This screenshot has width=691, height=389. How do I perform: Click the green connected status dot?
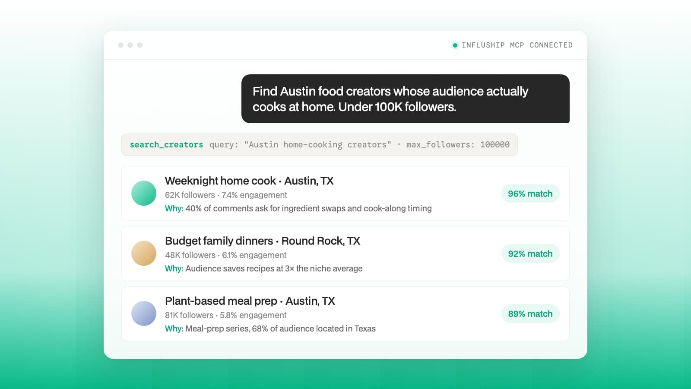pyautogui.click(x=455, y=45)
